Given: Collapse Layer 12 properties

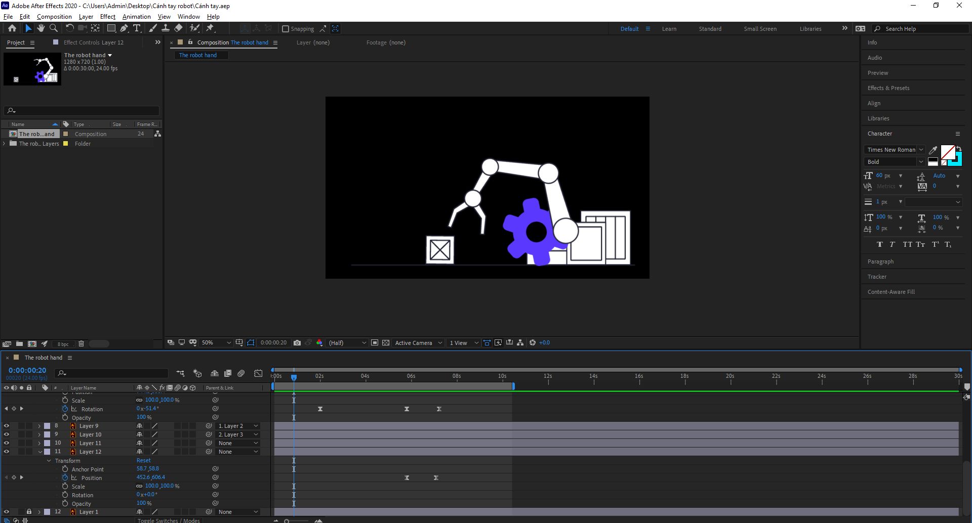Looking at the screenshot, I should [39, 452].
